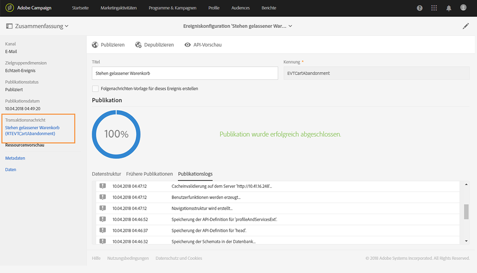
Task: Switch to Datenstruktur tab
Action: [x=107, y=174]
